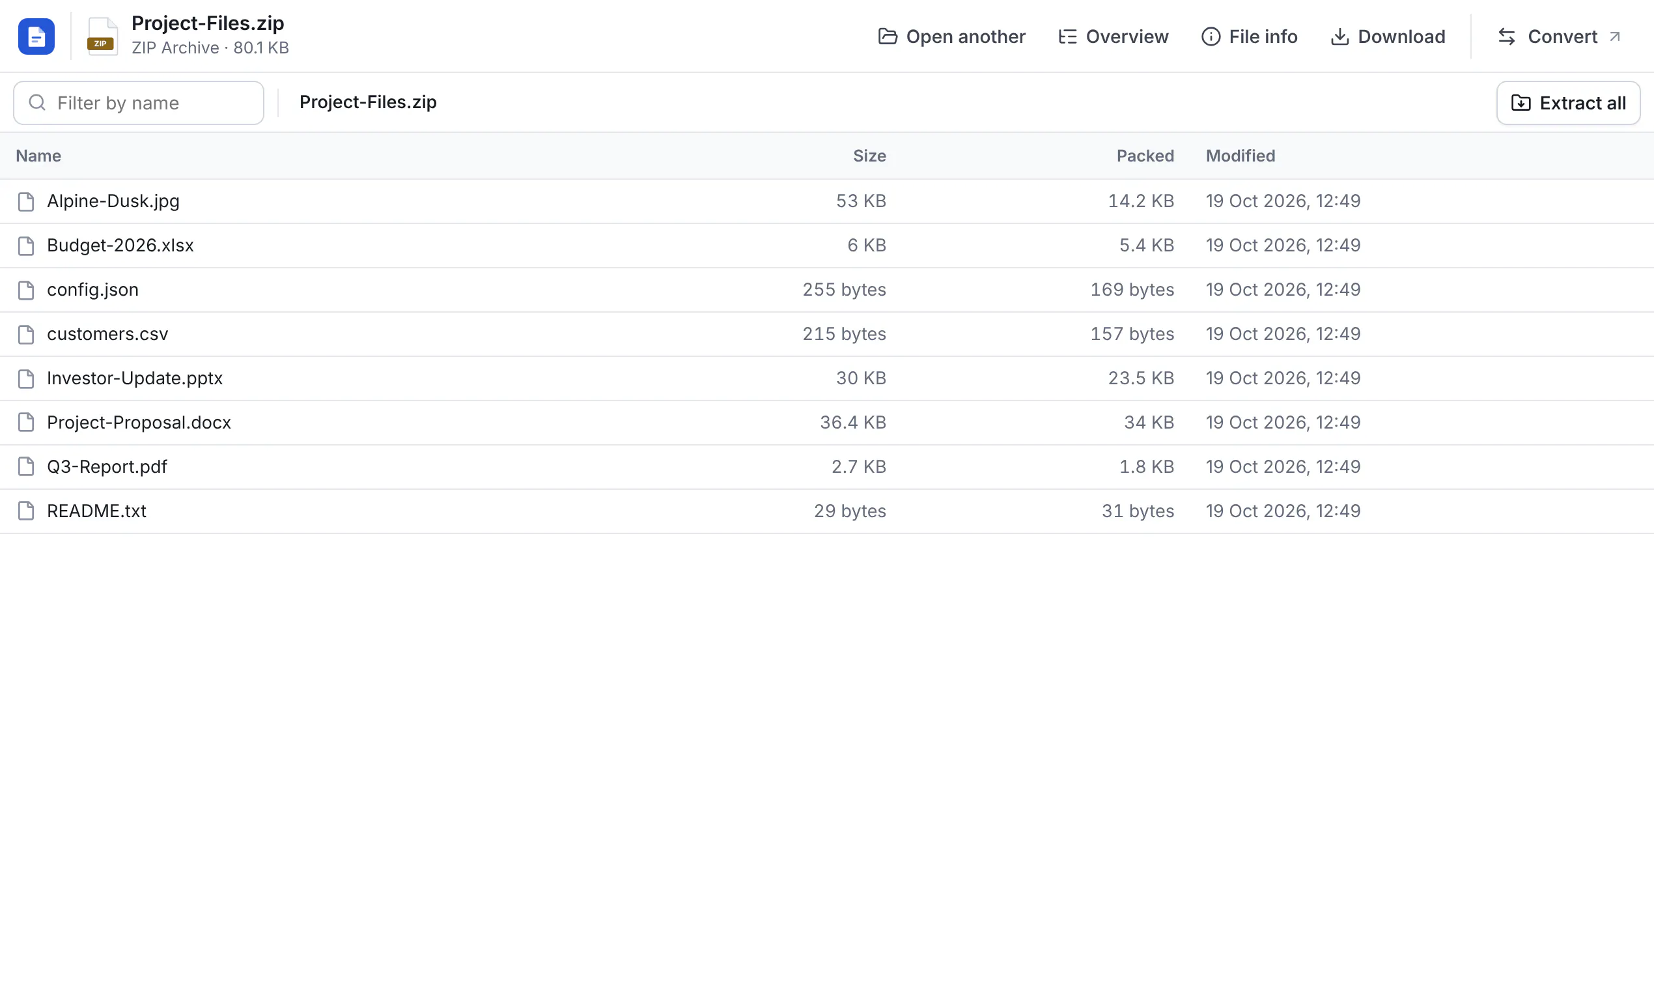Sort files by Size column header

(x=869, y=156)
